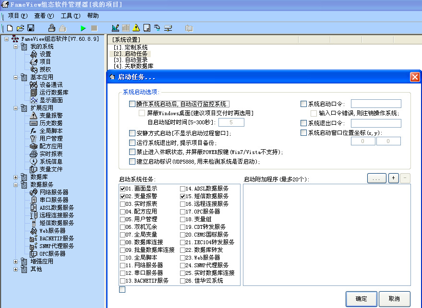422x308 pixels.
Task: Collapse the 扩展应用 tree node
Action: (15, 108)
